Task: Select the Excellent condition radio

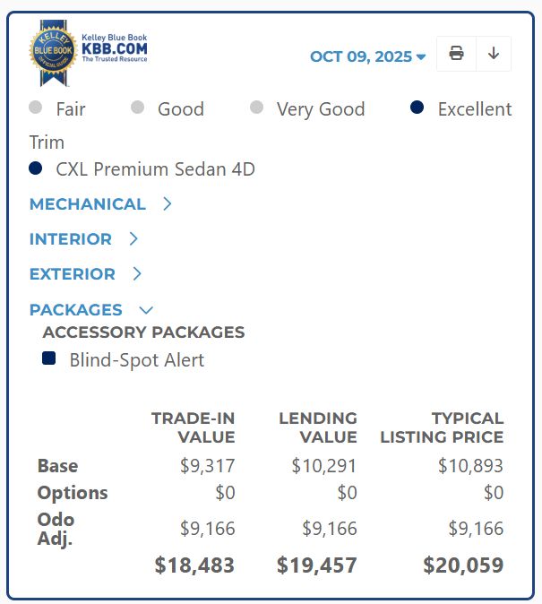Action: (x=417, y=108)
